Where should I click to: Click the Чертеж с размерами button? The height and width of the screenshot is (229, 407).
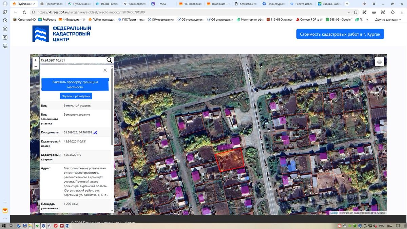click(76, 96)
